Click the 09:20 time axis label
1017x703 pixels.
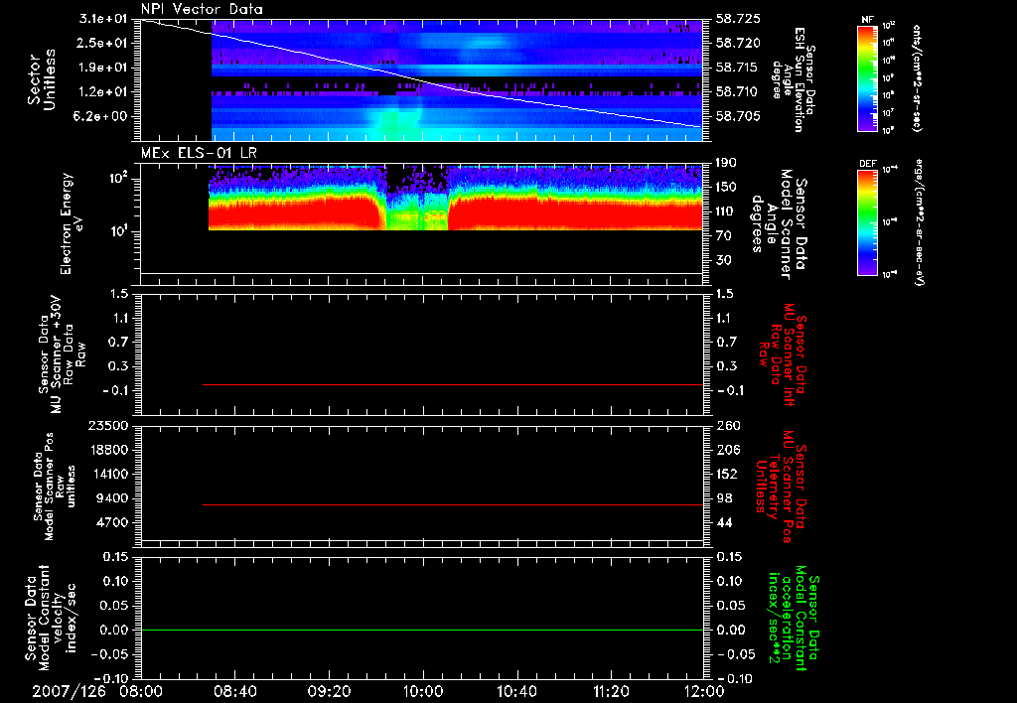(x=329, y=691)
